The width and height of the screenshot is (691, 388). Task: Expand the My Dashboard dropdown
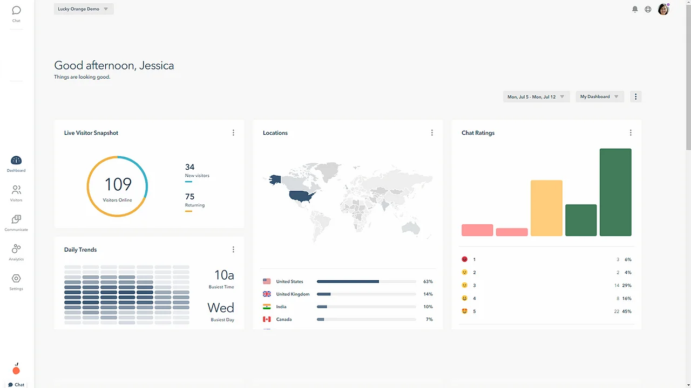click(599, 97)
